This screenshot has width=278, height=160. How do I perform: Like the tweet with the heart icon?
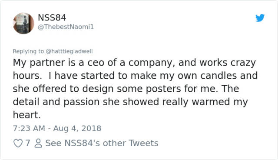(x=18, y=143)
